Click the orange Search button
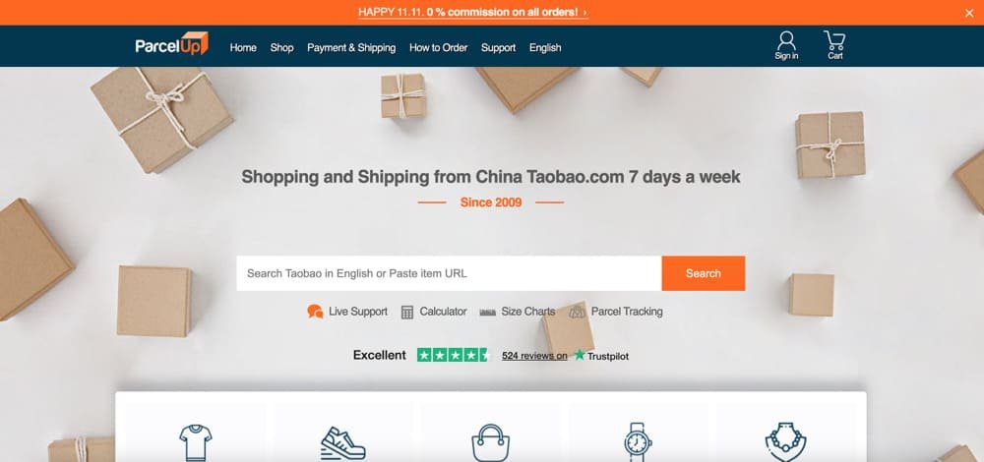This screenshot has height=462, width=984. click(x=703, y=273)
